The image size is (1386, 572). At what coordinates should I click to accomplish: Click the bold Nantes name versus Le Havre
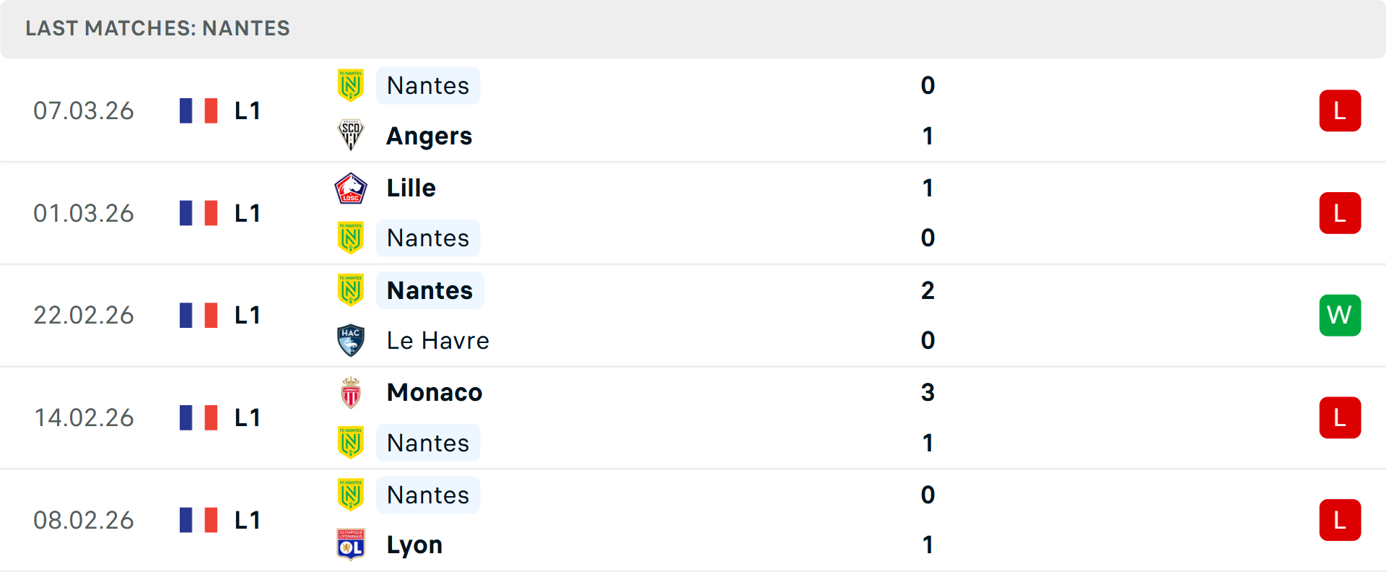pyautogui.click(x=430, y=290)
